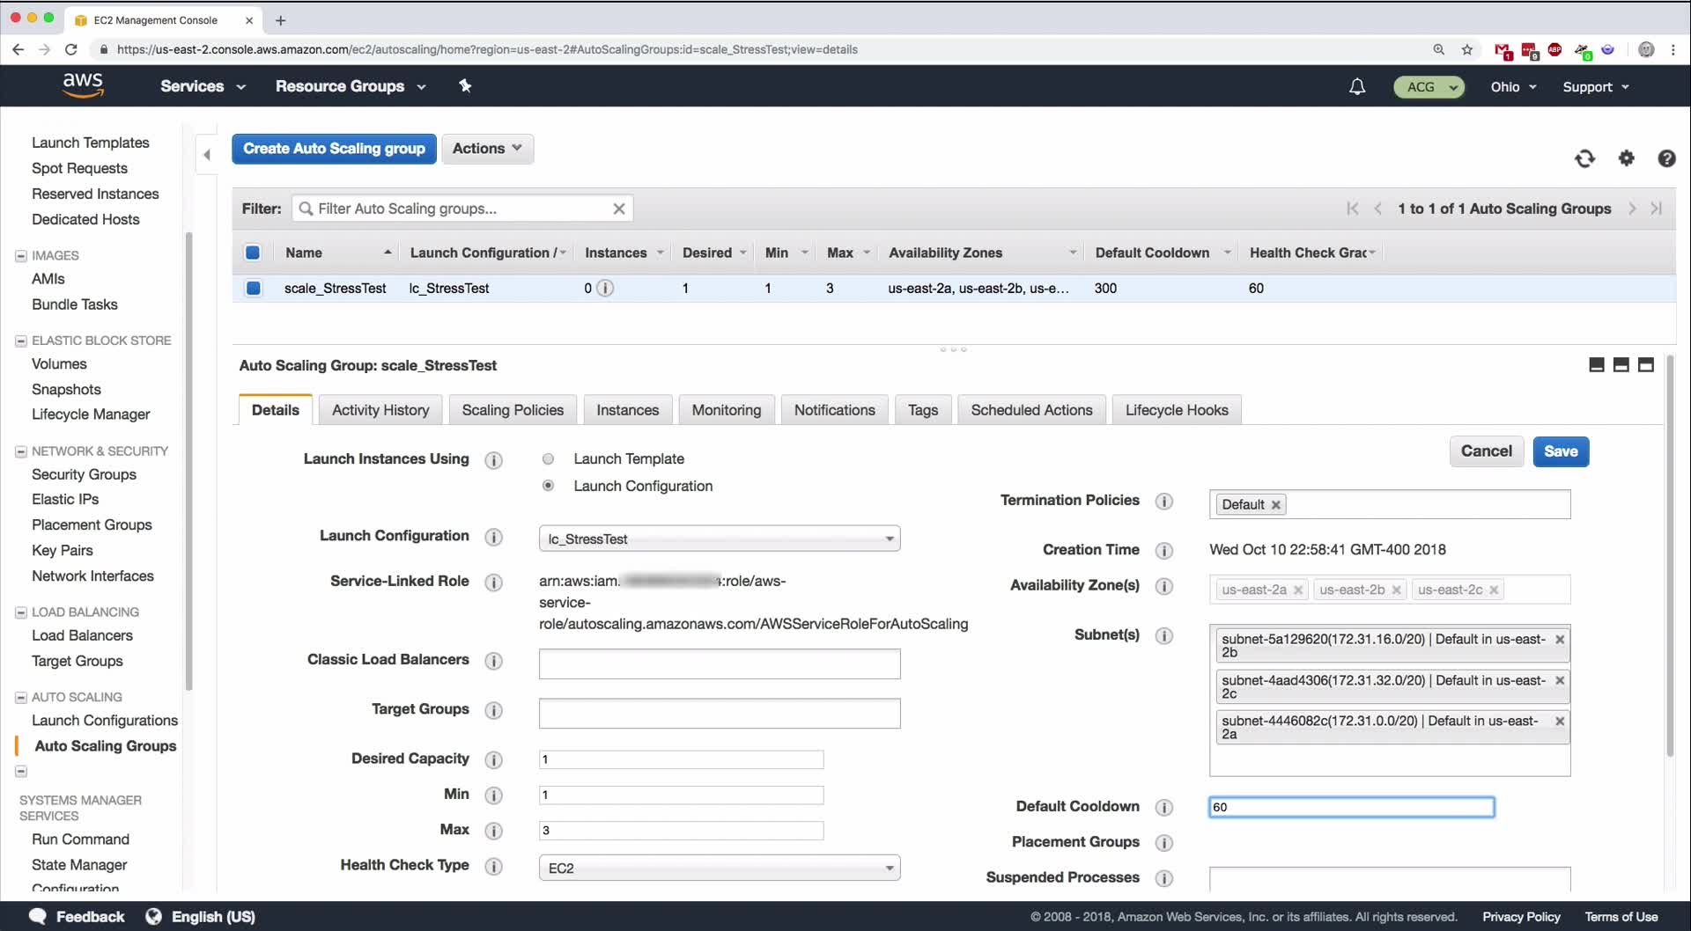This screenshot has width=1691, height=931.
Task: Open the Resource Groups menu
Action: (351, 86)
